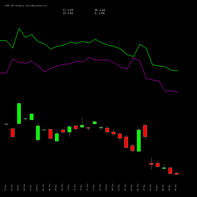This screenshot has height=197, width=197.
Task: Click the green candle above 17 Nov
Action: (x=95, y=123)
